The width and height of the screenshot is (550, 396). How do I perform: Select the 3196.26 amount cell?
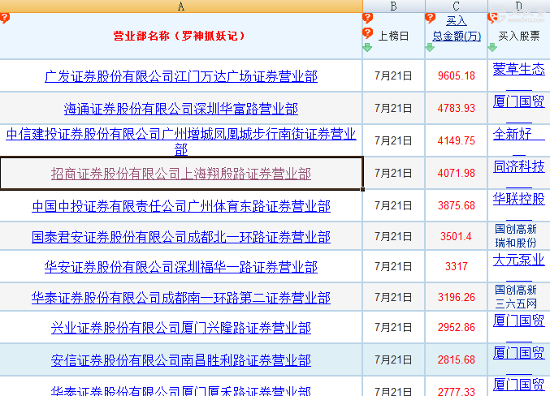click(457, 297)
